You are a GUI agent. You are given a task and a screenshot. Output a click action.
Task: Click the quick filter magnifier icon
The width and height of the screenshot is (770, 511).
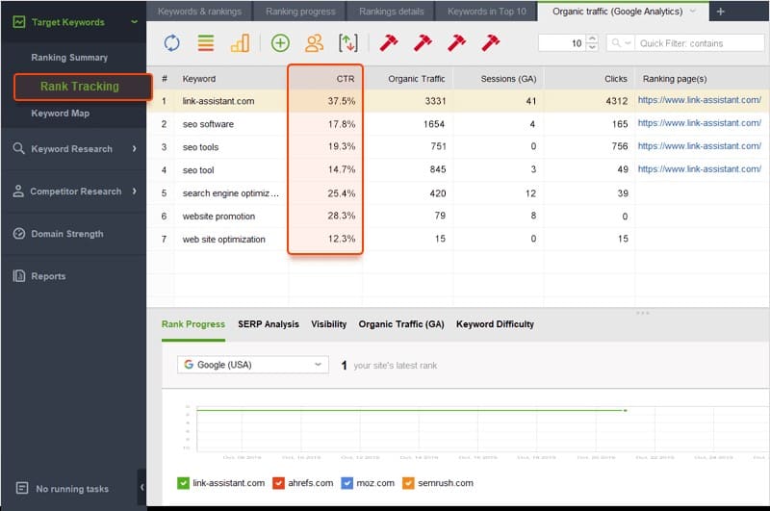pos(616,42)
